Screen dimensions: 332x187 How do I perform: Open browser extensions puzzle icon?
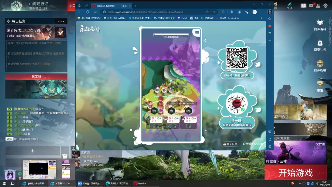[x=223, y=12]
